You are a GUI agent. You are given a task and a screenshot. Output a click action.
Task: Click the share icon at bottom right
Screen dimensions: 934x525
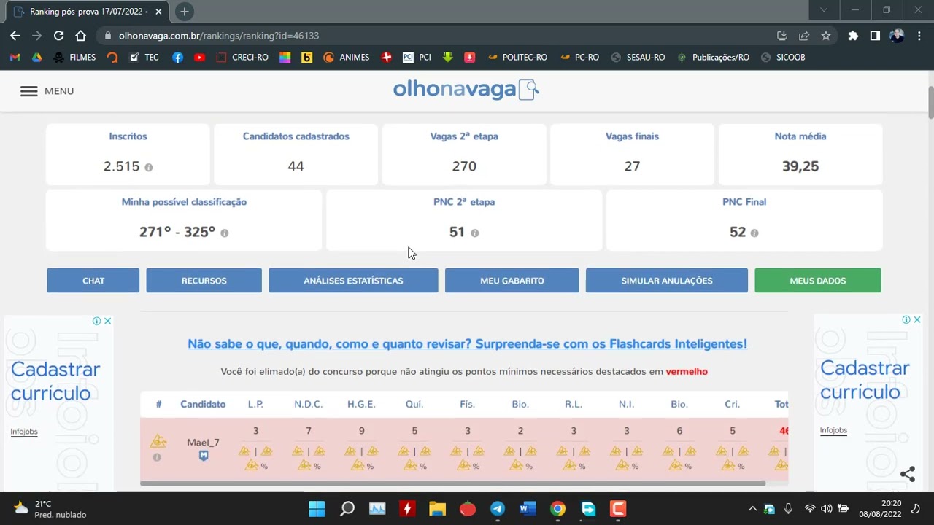(908, 474)
